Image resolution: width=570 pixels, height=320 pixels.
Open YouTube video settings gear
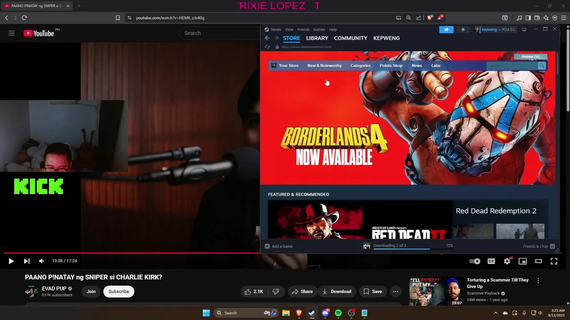coord(507,261)
